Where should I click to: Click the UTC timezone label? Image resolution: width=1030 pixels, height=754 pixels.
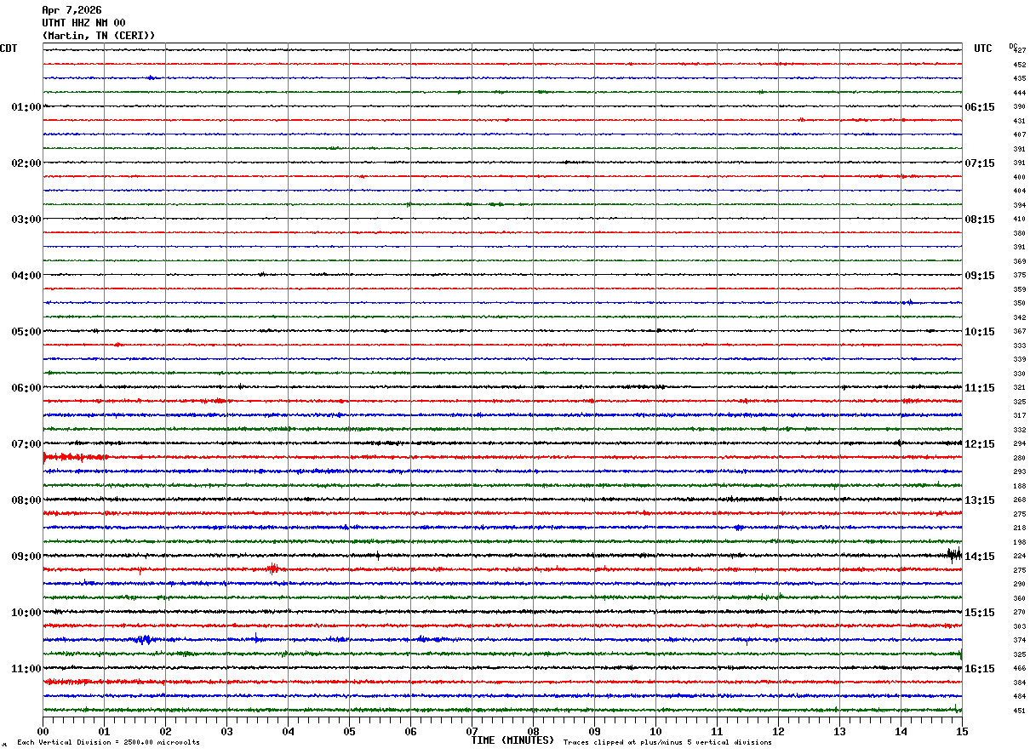pyautogui.click(x=983, y=49)
